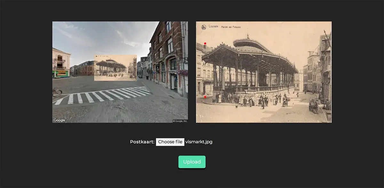Click the Choose file button
The image size is (384, 188).
(x=170, y=142)
